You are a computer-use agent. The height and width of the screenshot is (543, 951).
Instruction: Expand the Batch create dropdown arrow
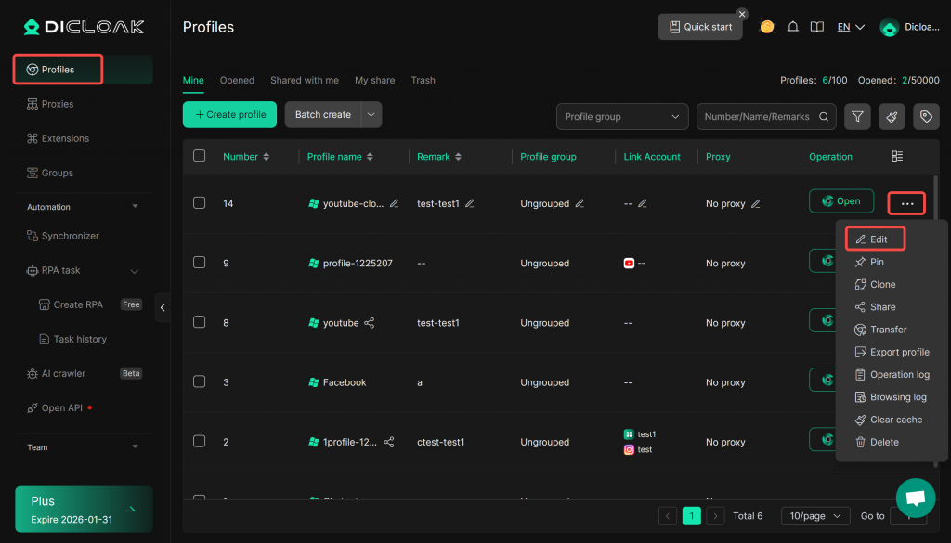(371, 115)
